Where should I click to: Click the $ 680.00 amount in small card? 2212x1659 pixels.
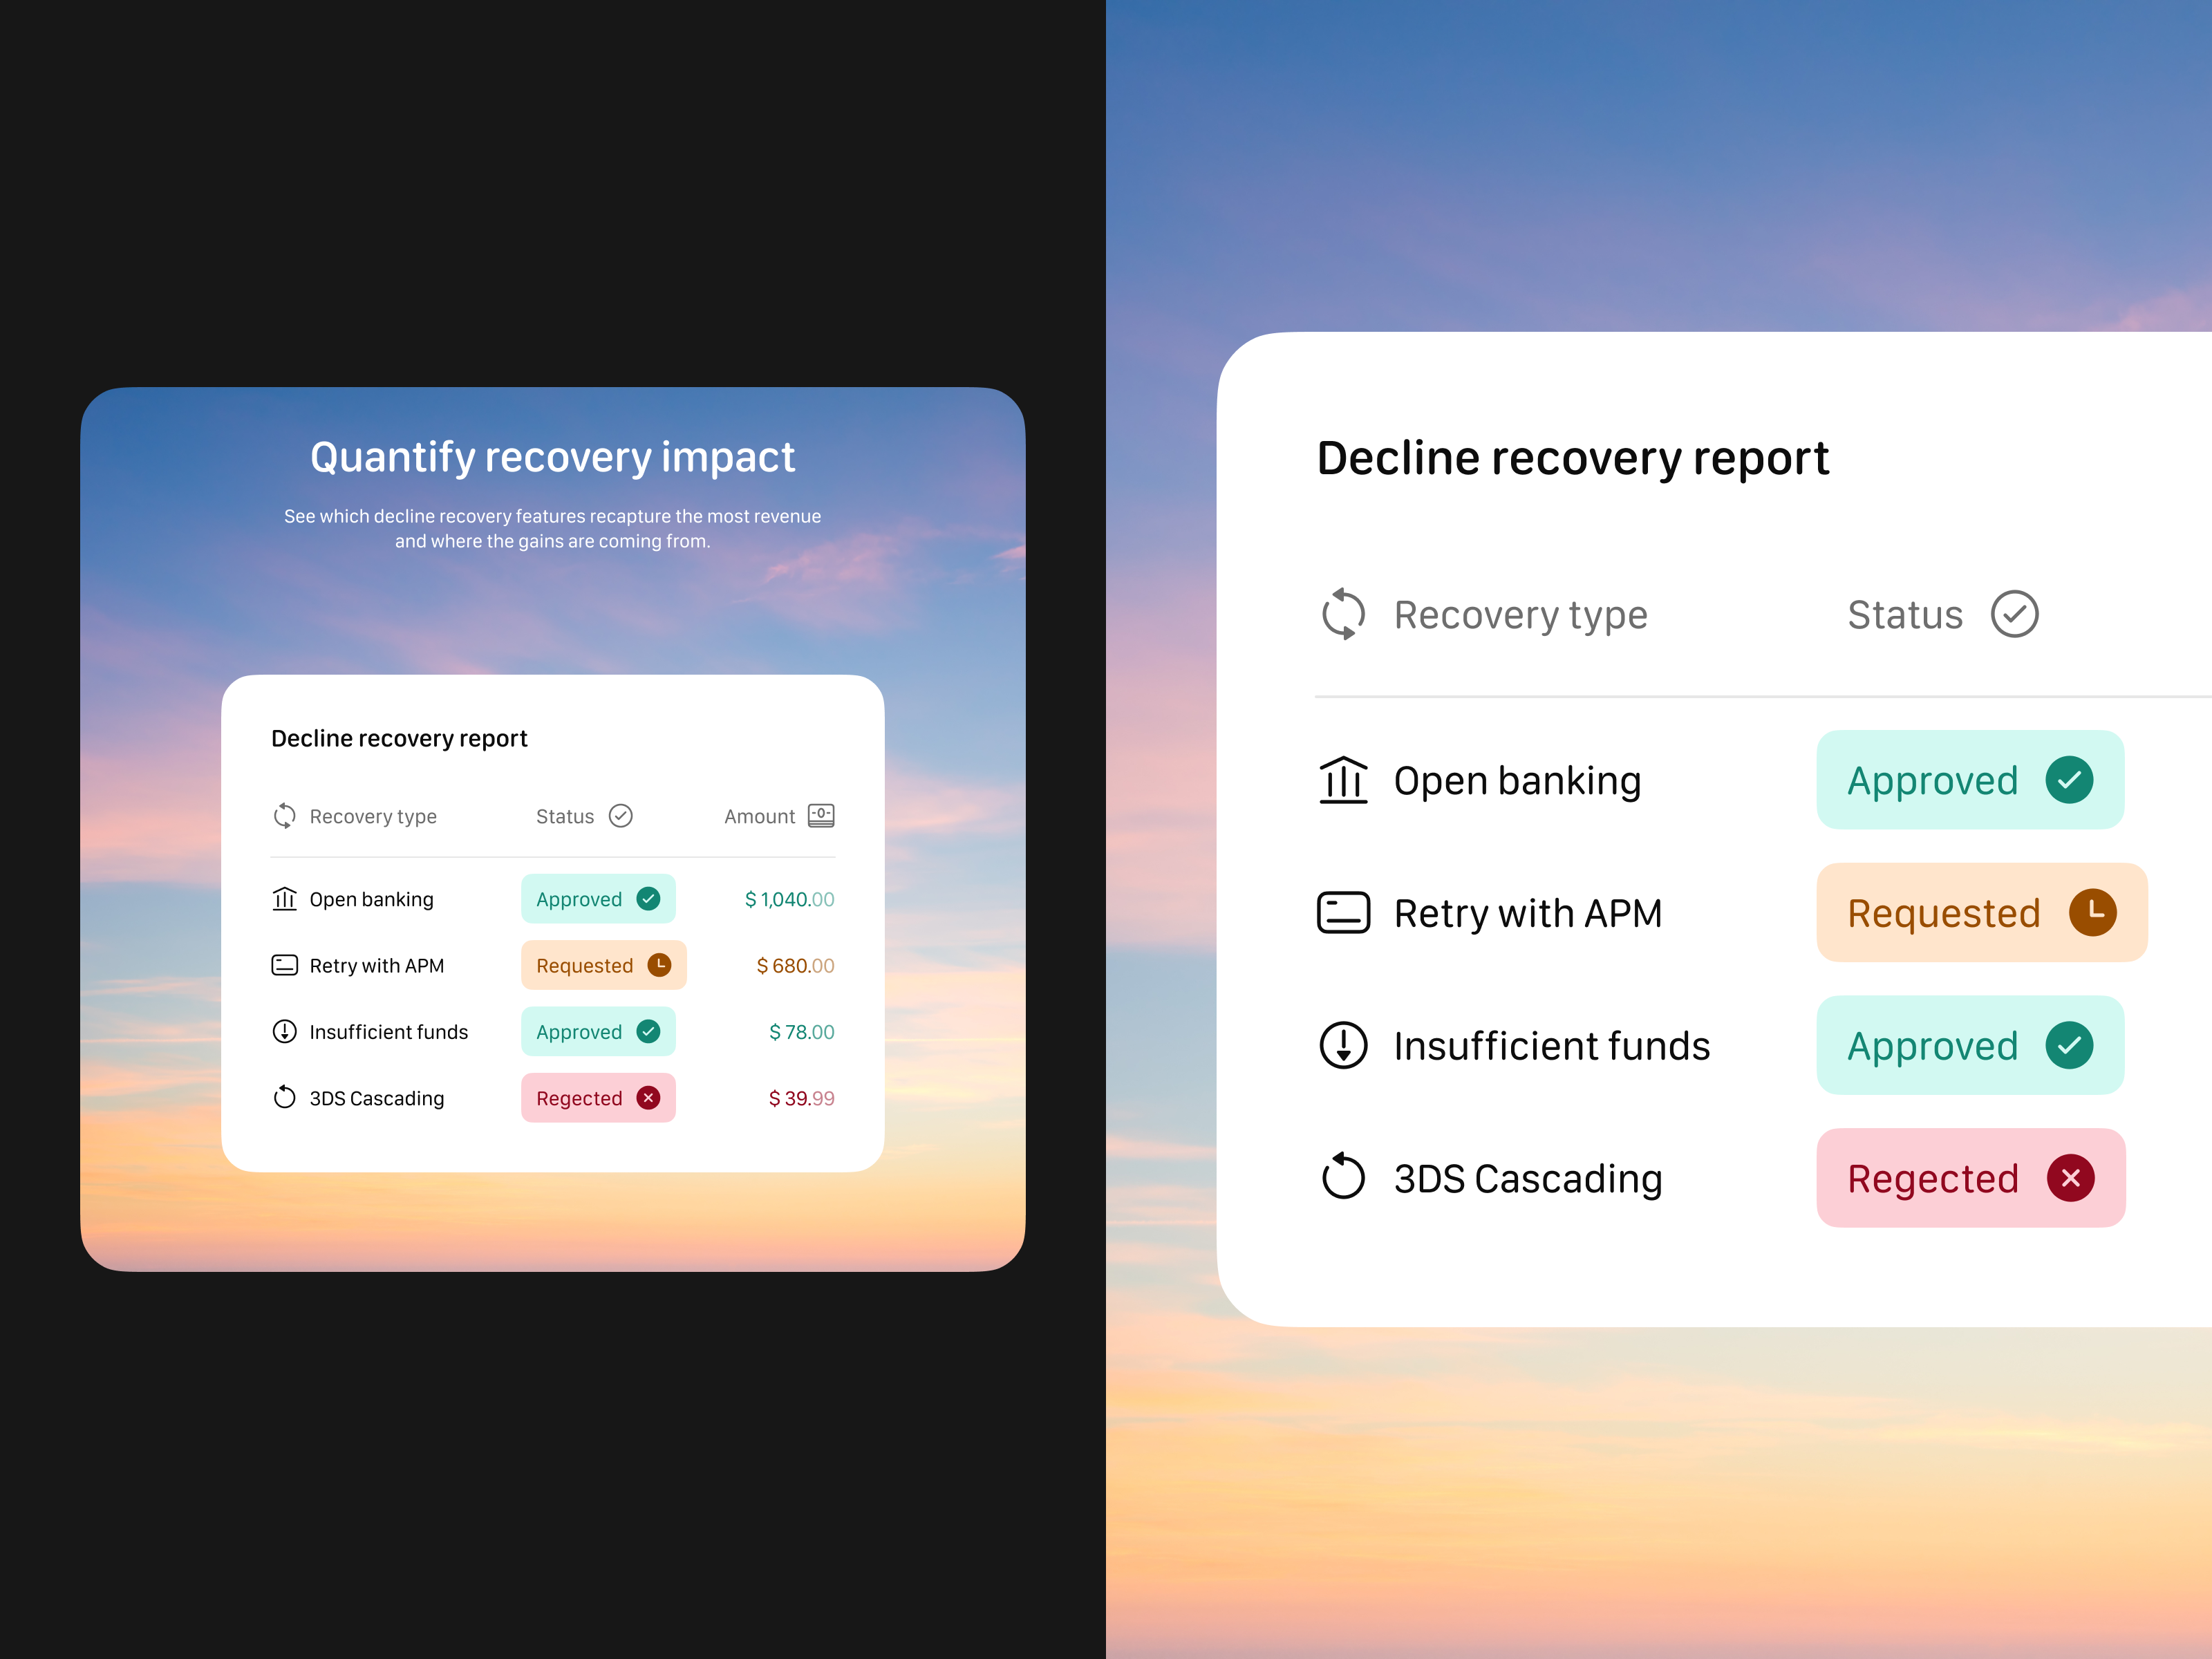click(x=795, y=965)
